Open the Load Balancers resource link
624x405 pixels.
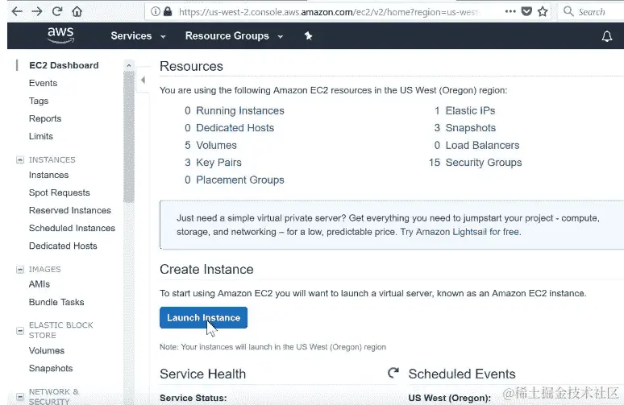coord(482,145)
